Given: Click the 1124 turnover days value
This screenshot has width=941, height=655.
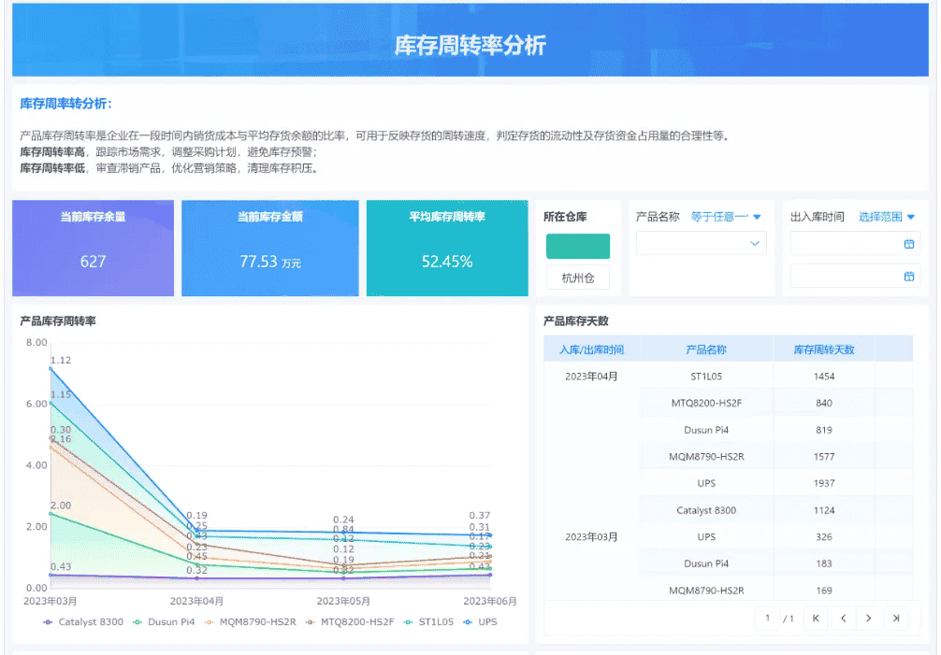Looking at the screenshot, I should [x=824, y=510].
